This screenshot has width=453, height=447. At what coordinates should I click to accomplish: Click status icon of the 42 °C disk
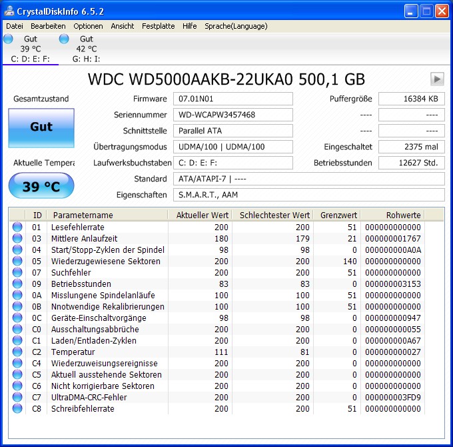coord(64,39)
